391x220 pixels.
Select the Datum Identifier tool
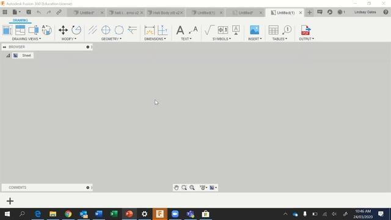(x=236, y=30)
